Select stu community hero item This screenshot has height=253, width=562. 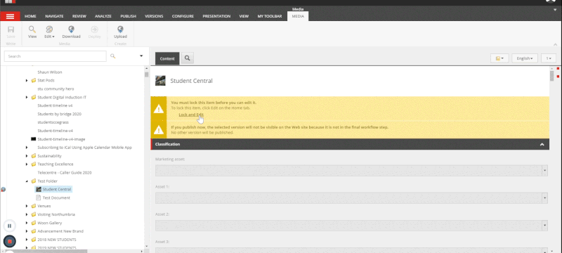(55, 89)
